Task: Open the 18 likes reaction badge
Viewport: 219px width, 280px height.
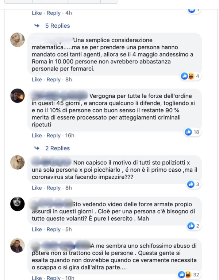Action: point(193,132)
